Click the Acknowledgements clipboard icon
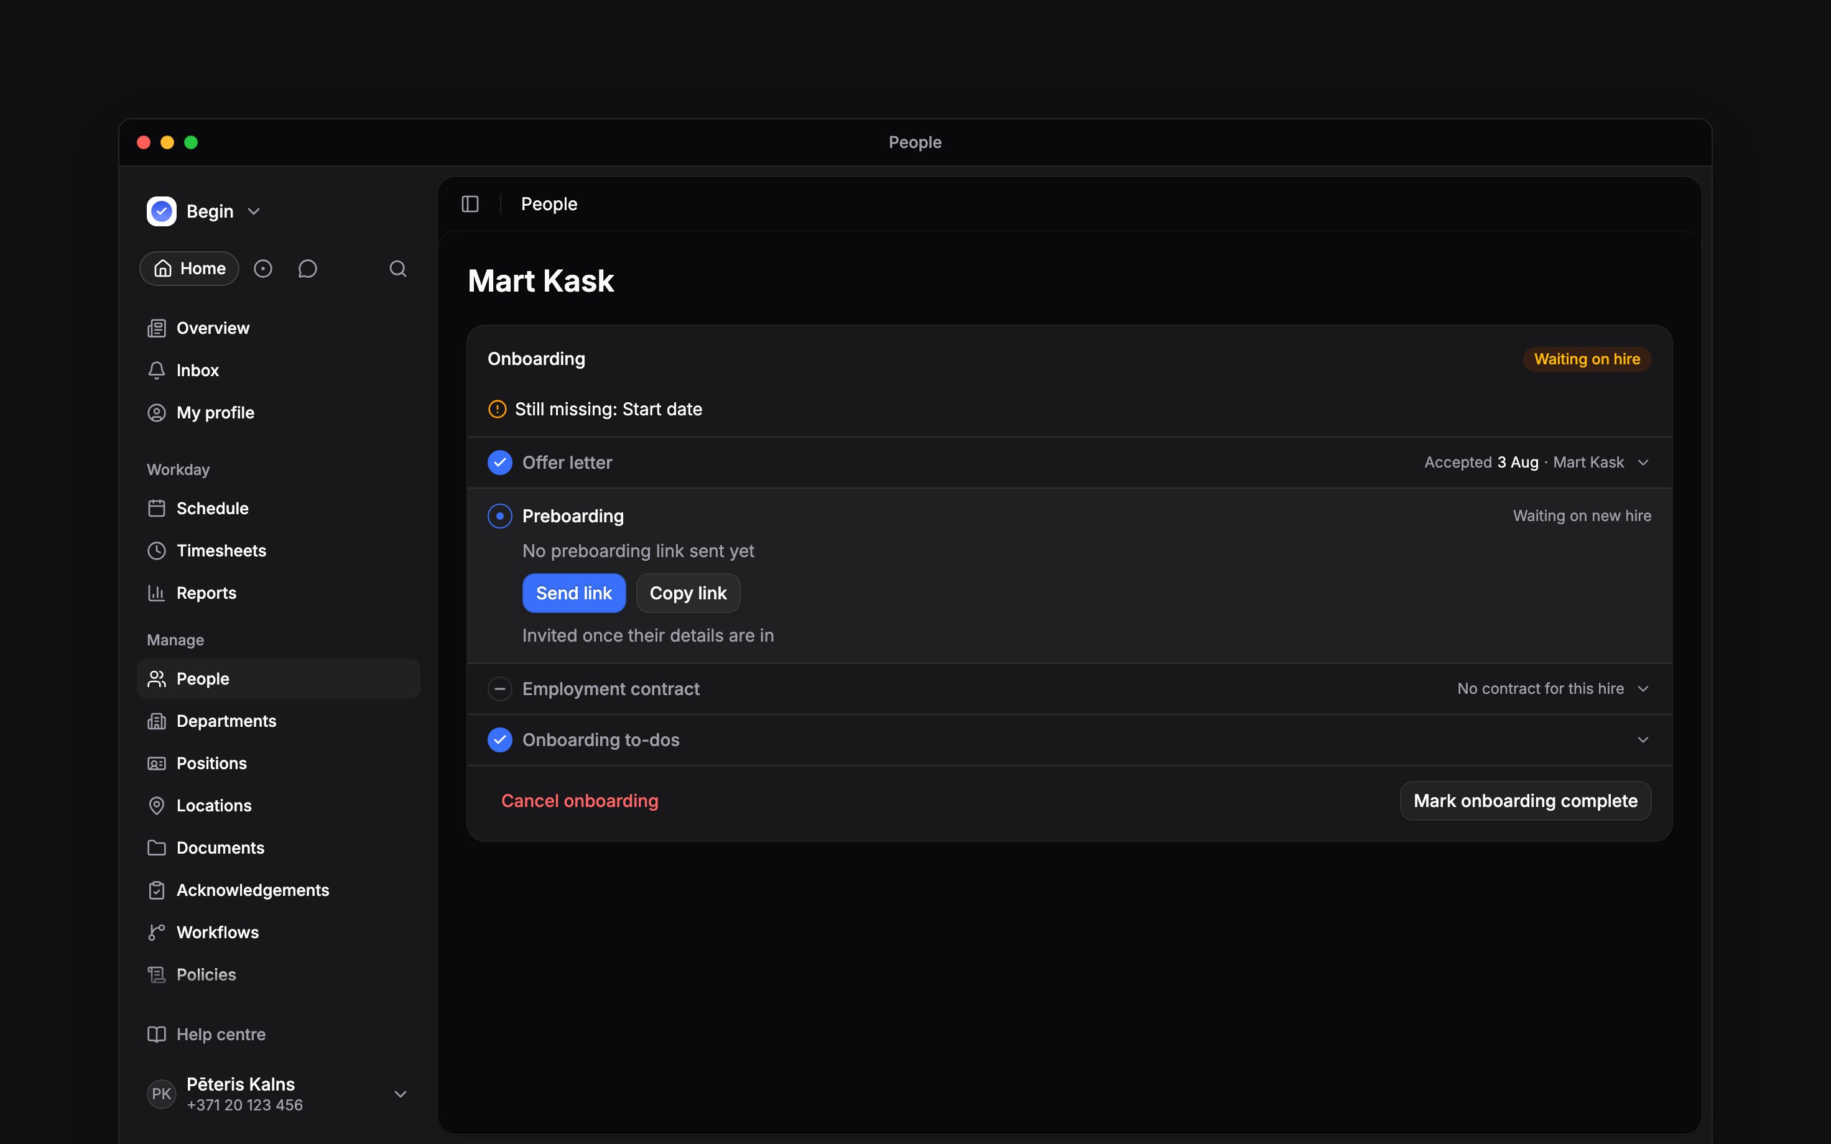 [157, 890]
